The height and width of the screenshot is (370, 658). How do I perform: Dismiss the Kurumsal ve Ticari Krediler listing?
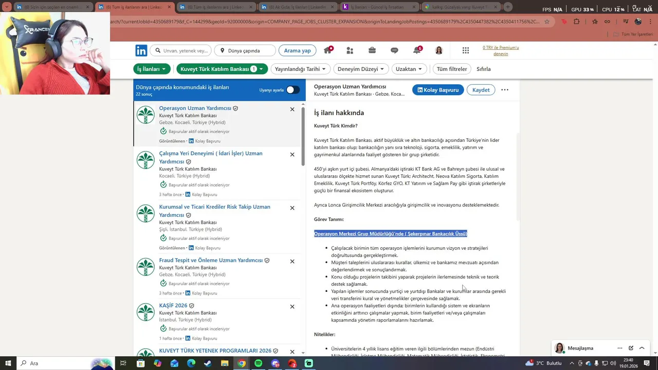[292, 208]
